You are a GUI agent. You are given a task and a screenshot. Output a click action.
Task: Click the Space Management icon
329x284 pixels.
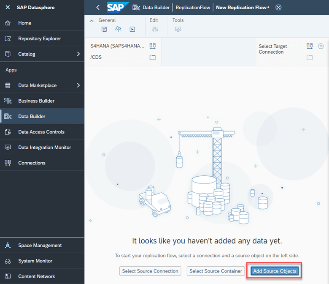click(x=8, y=245)
